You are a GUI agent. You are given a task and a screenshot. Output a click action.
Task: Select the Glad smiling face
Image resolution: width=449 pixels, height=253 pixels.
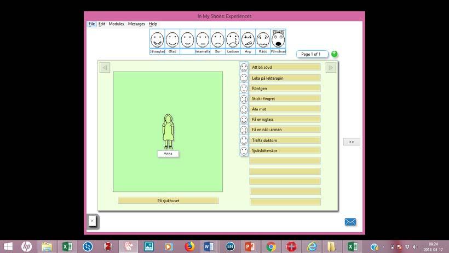[x=172, y=39]
